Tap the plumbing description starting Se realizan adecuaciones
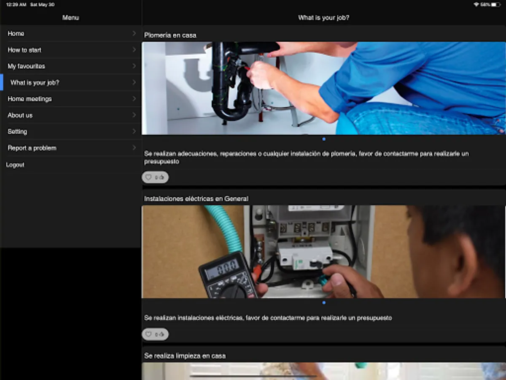Screen dimensions: 506x380 point(307,157)
